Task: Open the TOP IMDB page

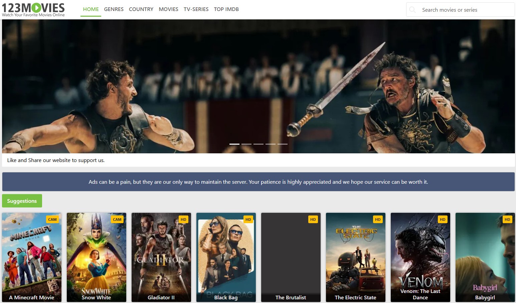Action: coord(226,9)
